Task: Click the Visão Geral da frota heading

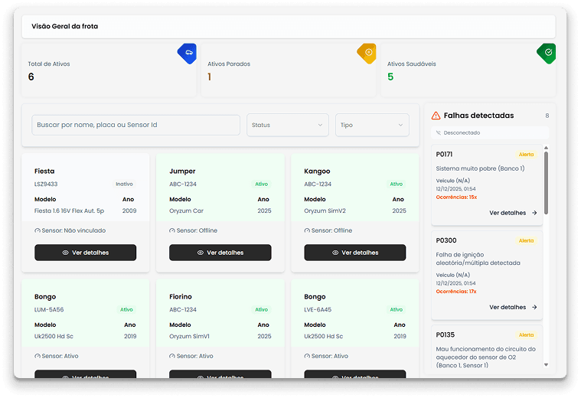Action: point(65,26)
